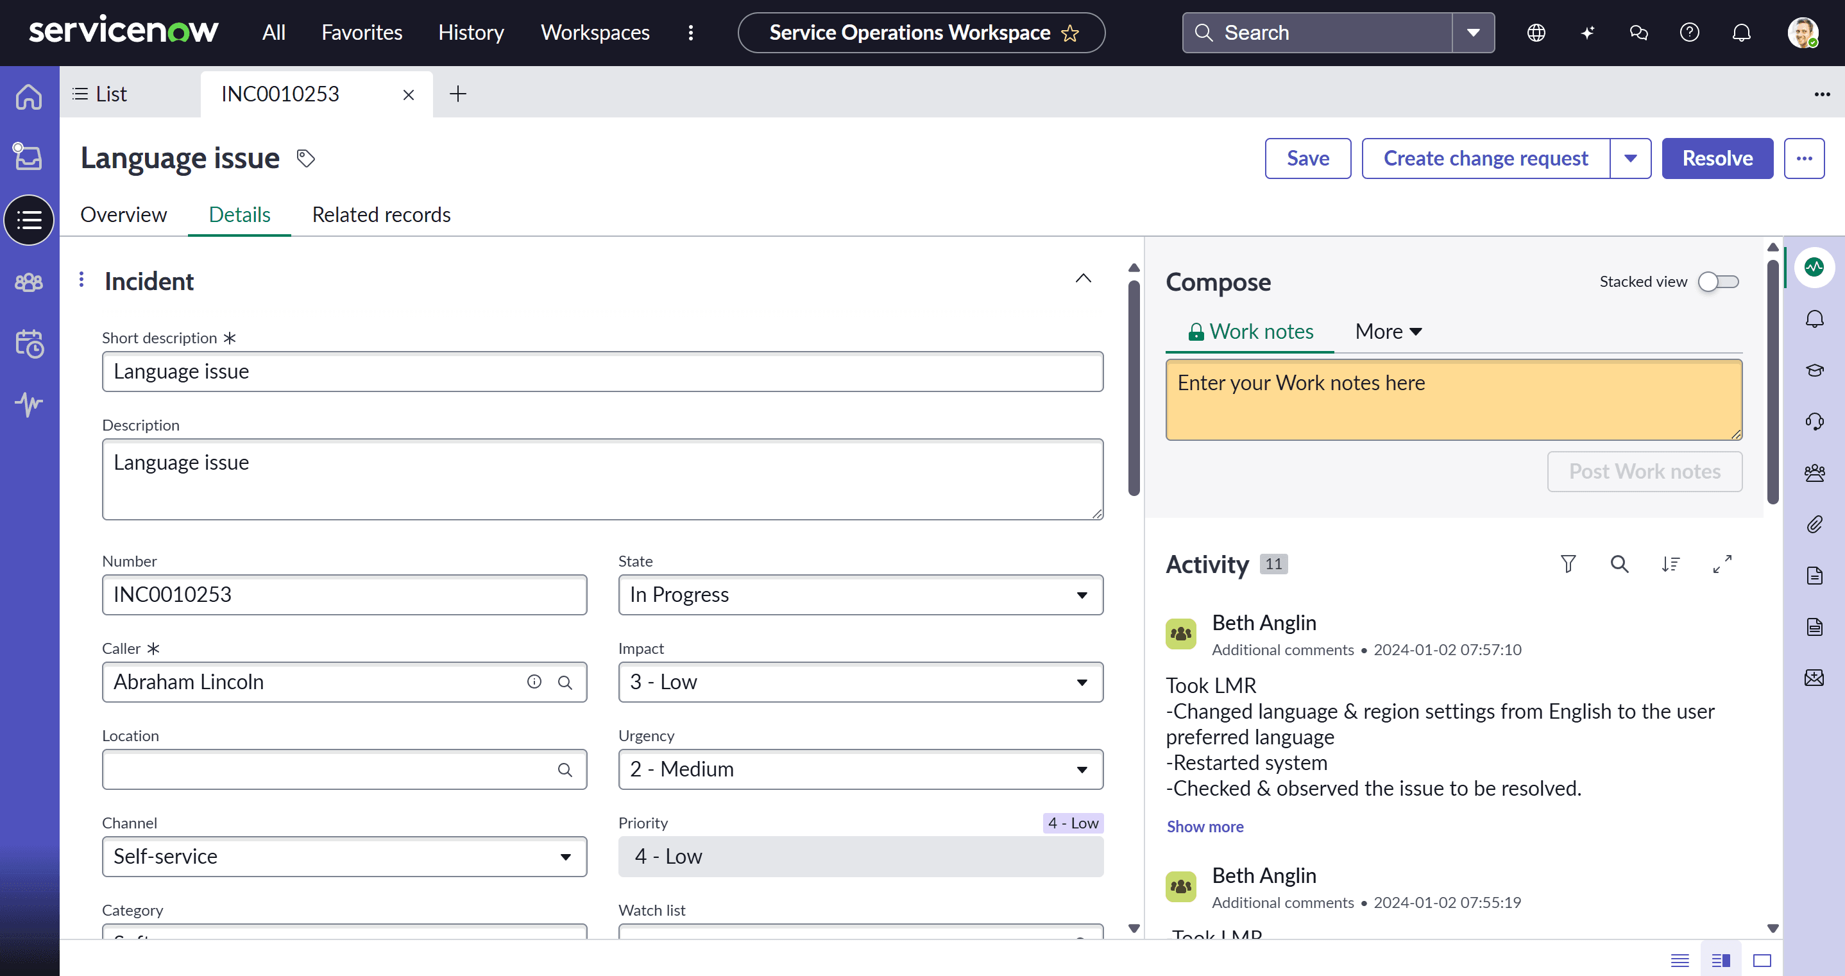Viewport: 1845px width, 976px height.
Task: Toggle the Stacked view switch
Action: [x=1717, y=282]
